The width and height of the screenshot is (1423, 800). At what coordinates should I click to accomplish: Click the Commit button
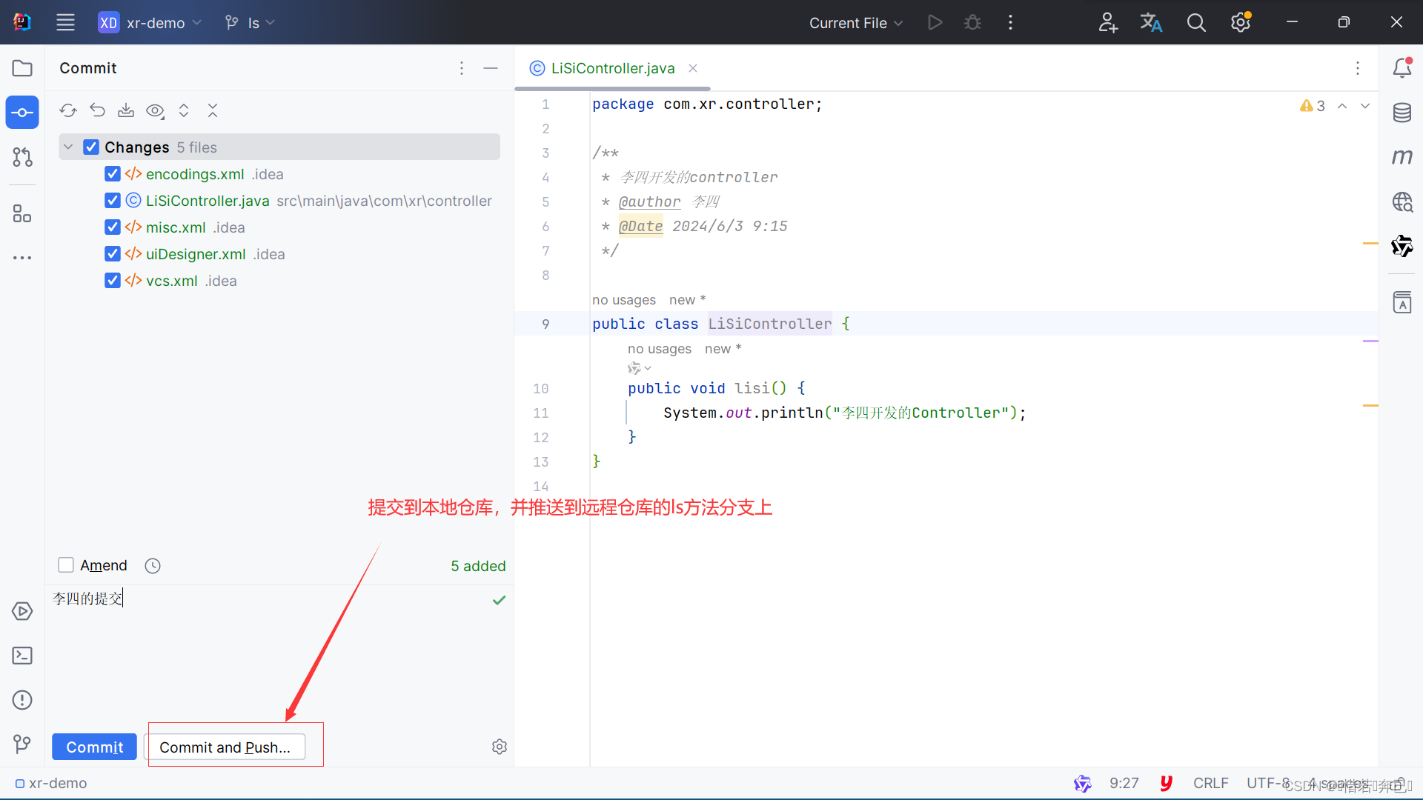point(95,747)
